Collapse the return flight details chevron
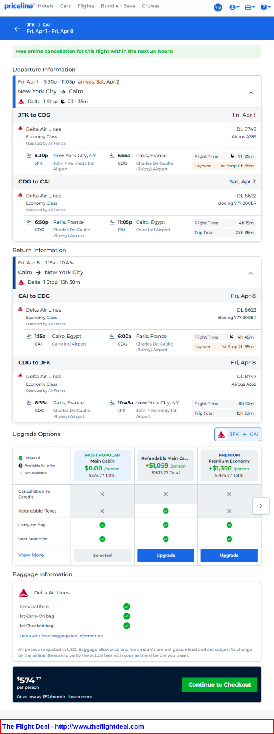274x734 pixels. pos(251,273)
